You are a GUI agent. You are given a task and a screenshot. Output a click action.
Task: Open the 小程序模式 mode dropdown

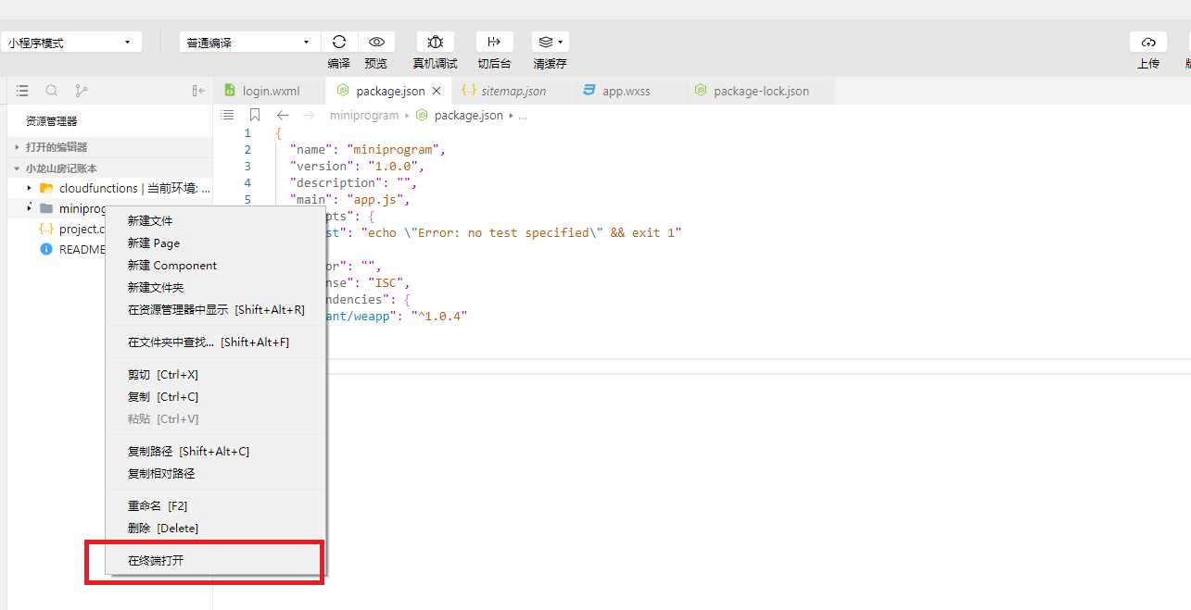(x=72, y=43)
